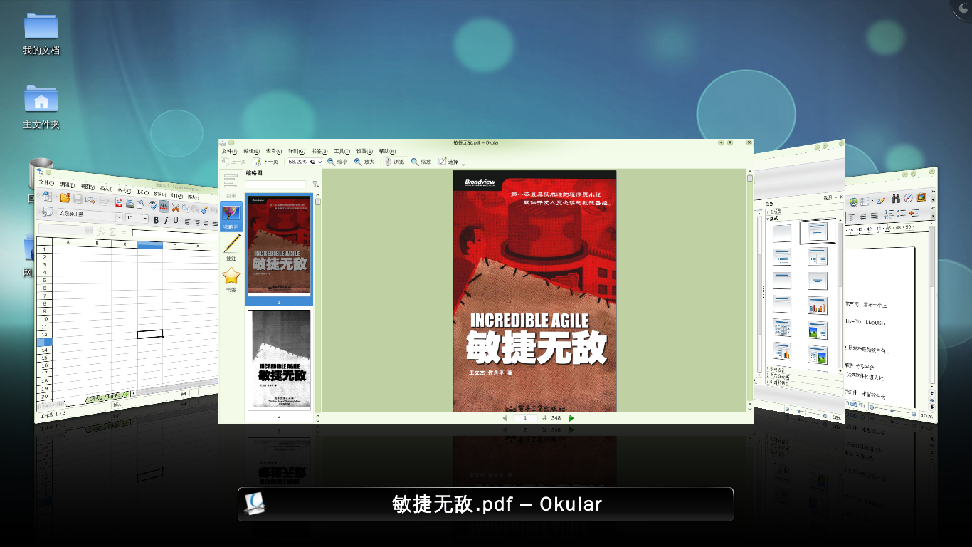Image resolution: width=972 pixels, height=547 pixels.
Task: Open the font name dropdown in the spreadsheet window
Action: (x=119, y=217)
